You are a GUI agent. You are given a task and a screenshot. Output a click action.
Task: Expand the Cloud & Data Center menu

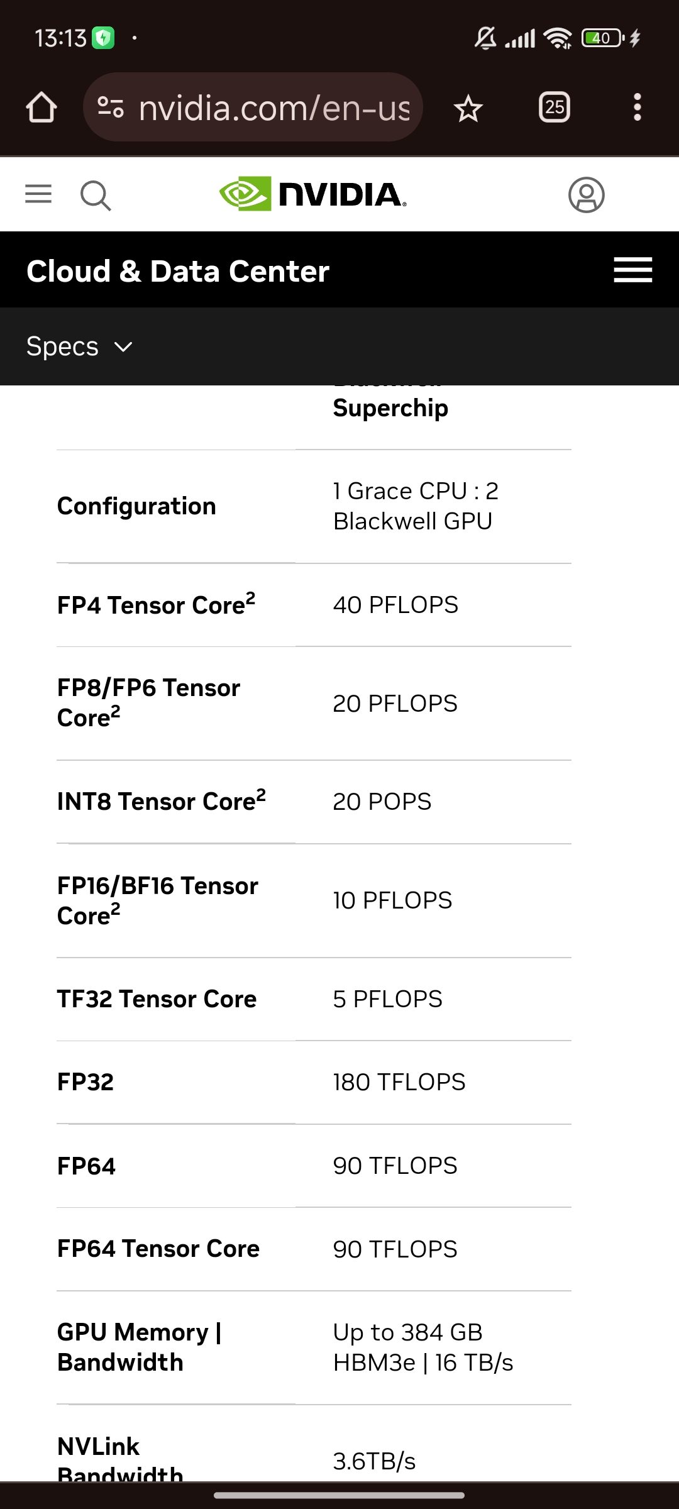pos(632,270)
